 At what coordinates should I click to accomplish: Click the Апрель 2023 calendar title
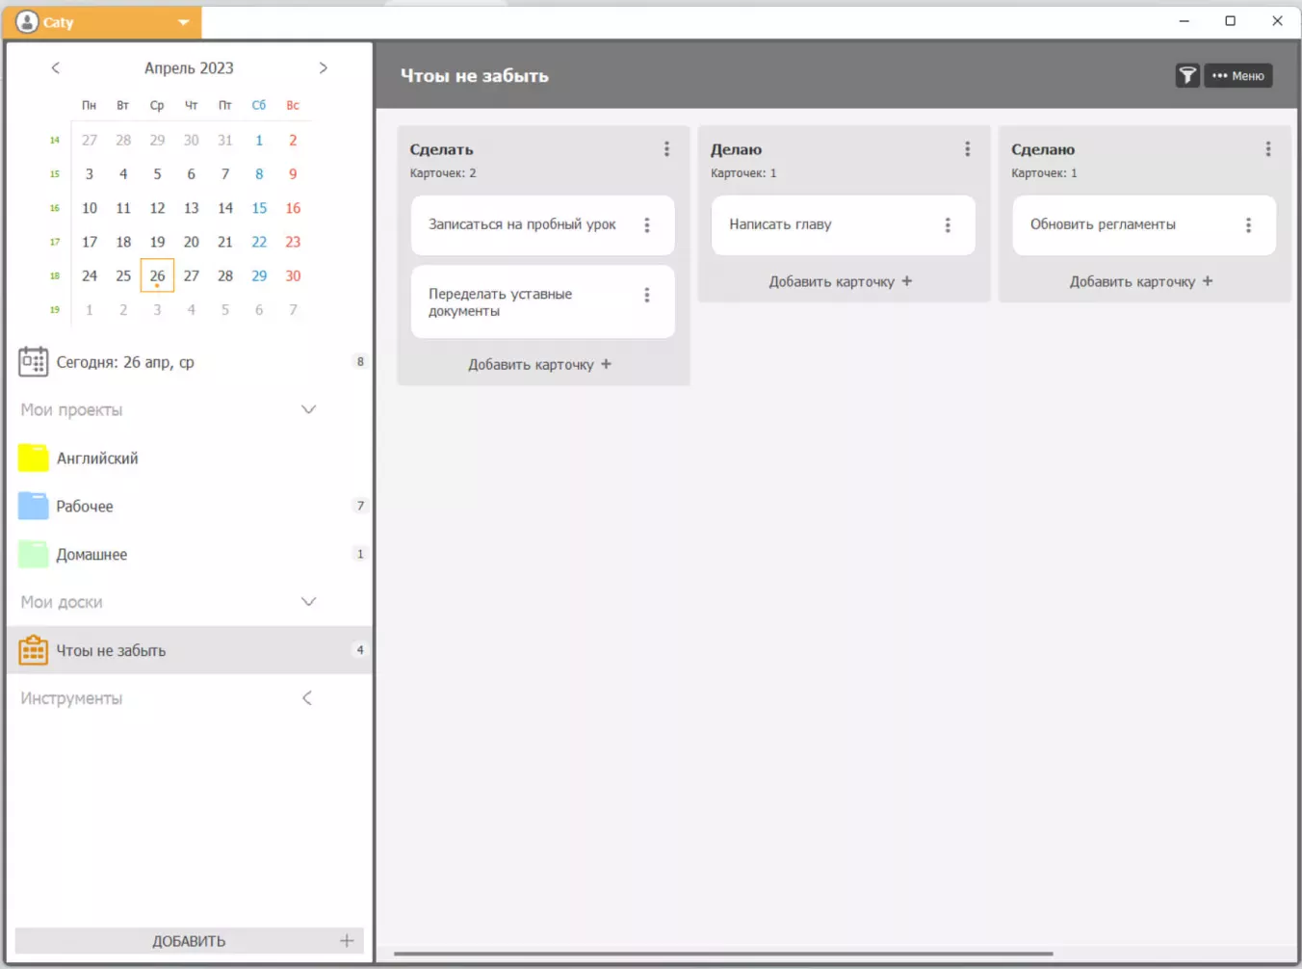click(x=189, y=68)
